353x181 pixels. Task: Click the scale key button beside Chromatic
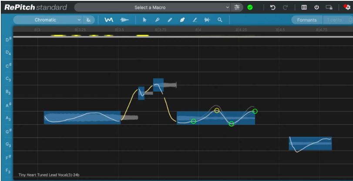coord(89,20)
